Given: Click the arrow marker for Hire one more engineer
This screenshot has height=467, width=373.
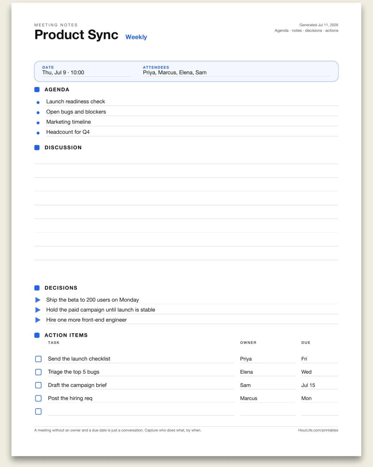Looking at the screenshot, I should (38, 320).
